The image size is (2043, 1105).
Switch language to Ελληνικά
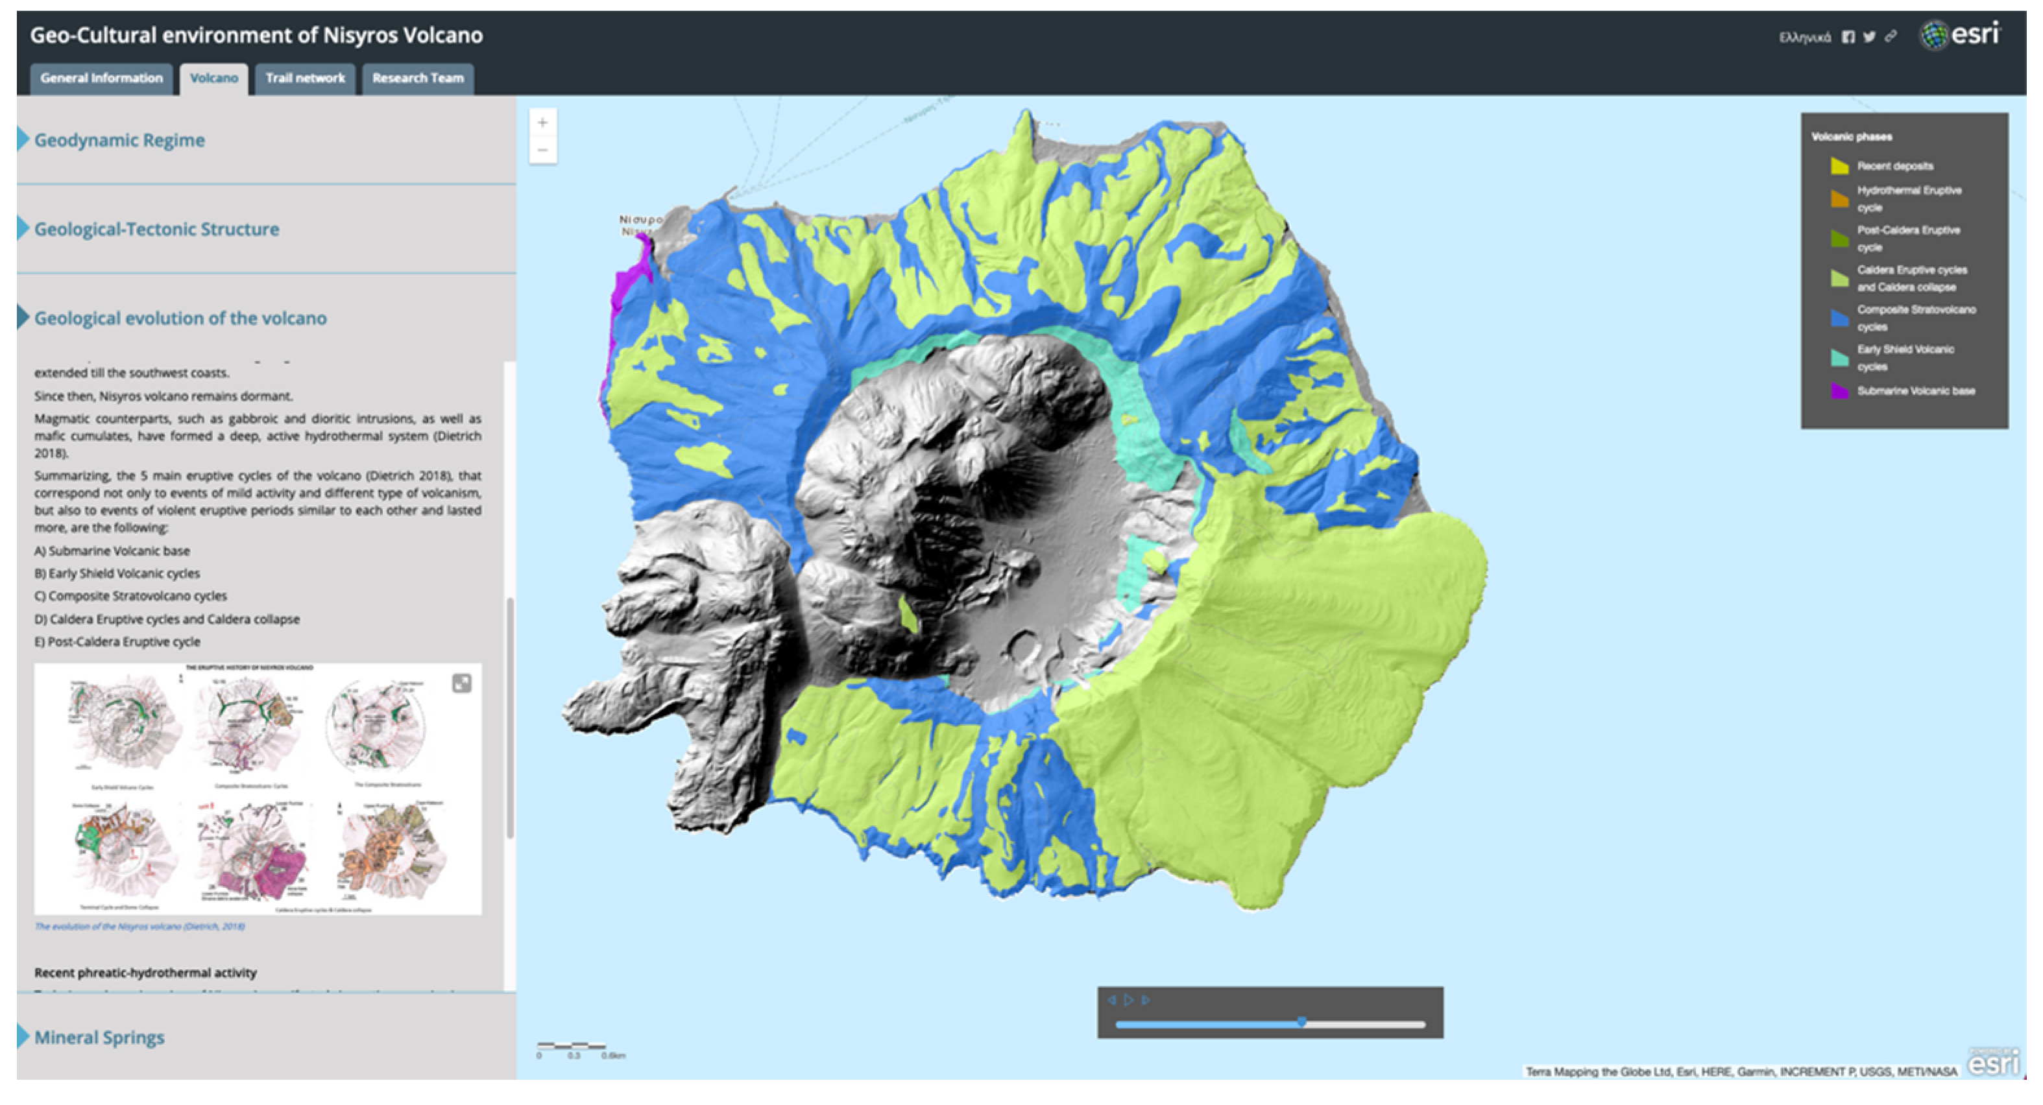(1804, 37)
